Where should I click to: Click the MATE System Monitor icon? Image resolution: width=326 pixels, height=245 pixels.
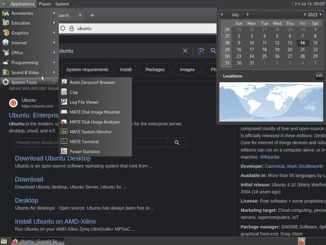(64, 132)
